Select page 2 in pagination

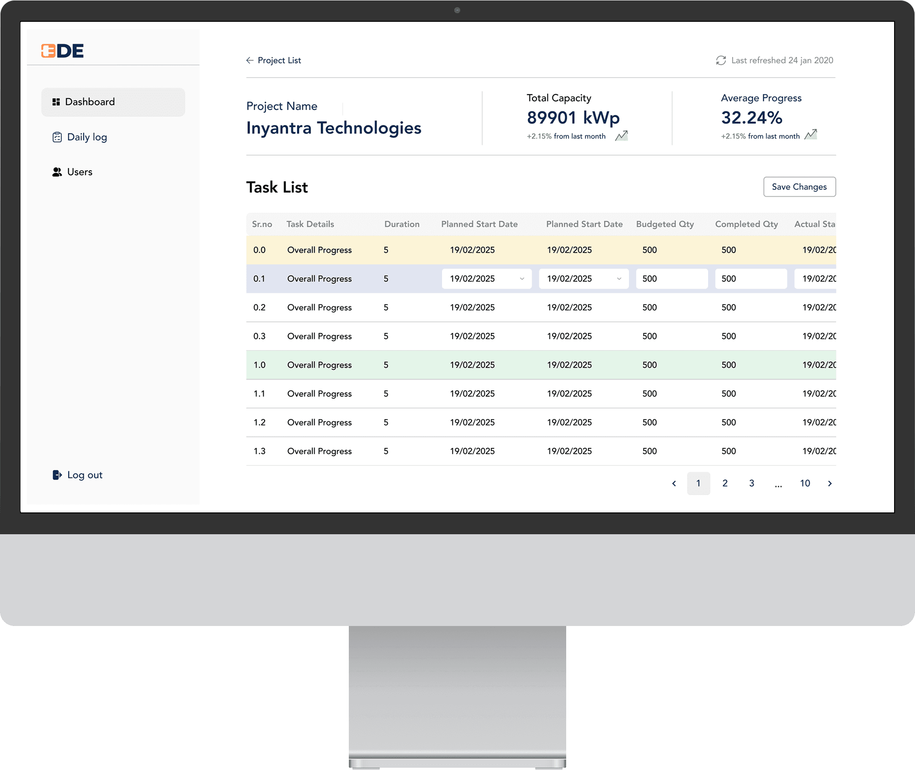click(725, 483)
